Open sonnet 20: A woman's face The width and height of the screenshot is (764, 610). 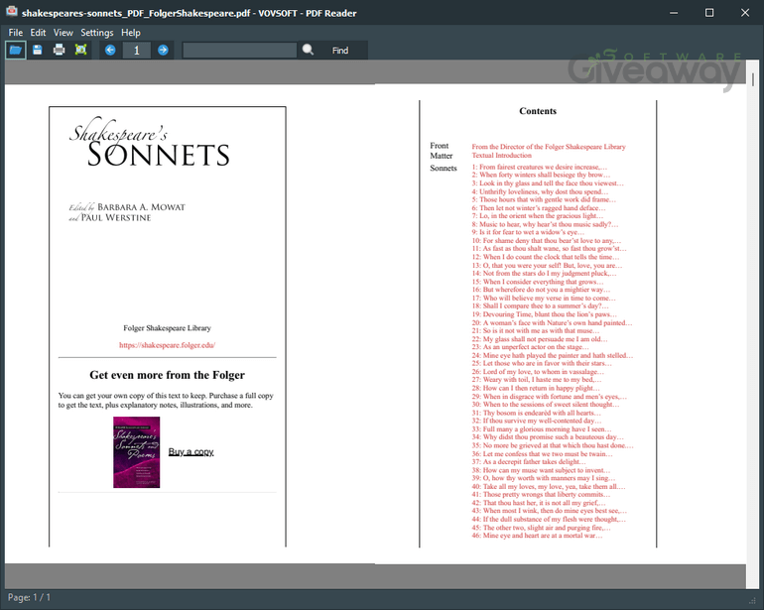pos(552,322)
